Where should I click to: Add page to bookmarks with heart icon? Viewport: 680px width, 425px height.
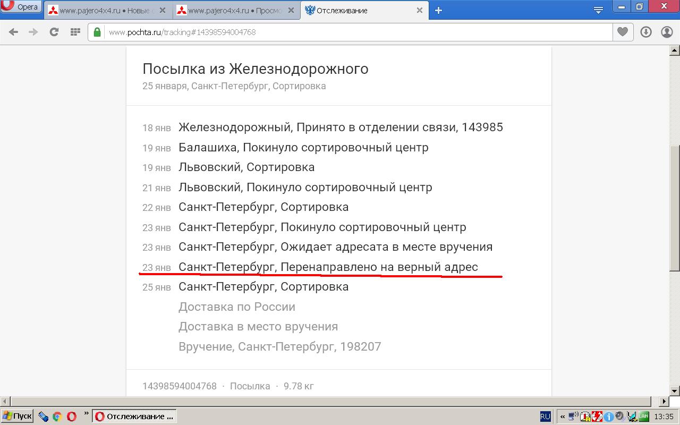pyautogui.click(x=622, y=32)
